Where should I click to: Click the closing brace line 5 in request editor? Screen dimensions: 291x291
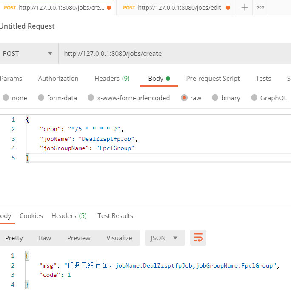(x=28, y=158)
